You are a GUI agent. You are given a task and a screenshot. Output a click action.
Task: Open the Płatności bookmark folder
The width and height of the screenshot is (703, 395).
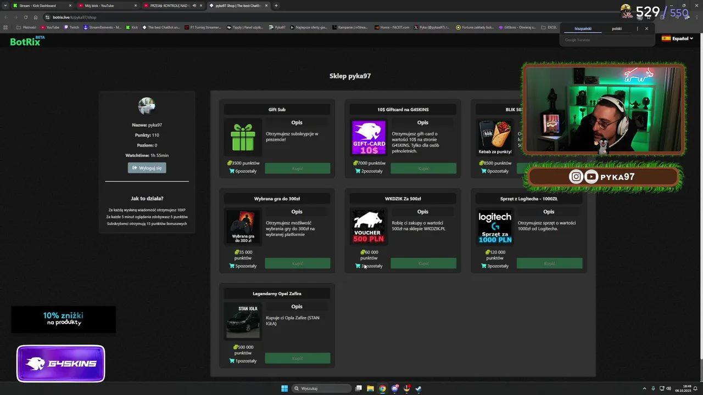point(26,27)
